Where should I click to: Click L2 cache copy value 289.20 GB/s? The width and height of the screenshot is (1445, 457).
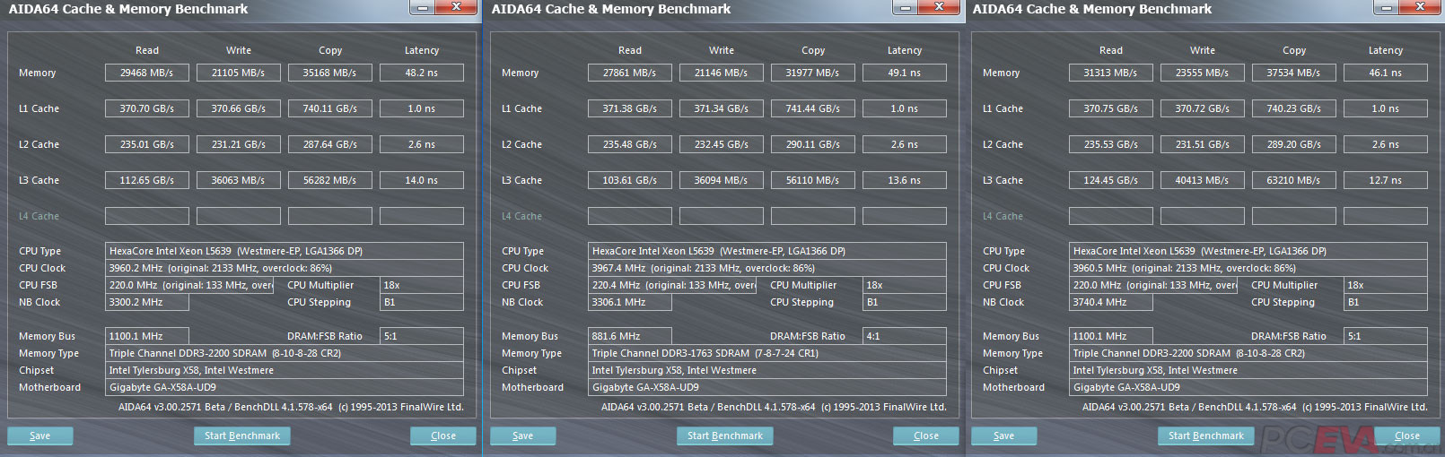1294,144
